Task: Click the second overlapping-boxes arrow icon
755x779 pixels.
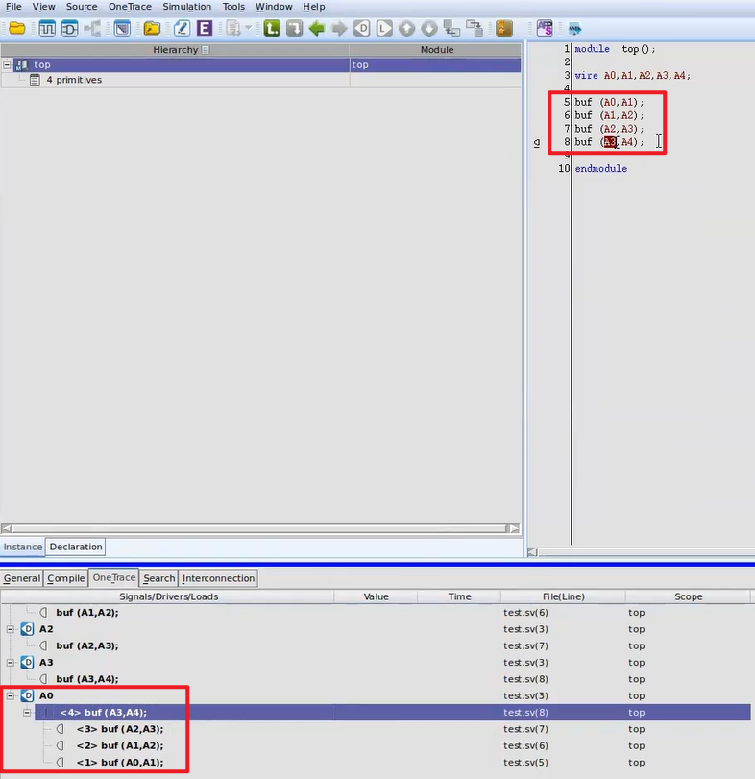Action: click(x=475, y=28)
